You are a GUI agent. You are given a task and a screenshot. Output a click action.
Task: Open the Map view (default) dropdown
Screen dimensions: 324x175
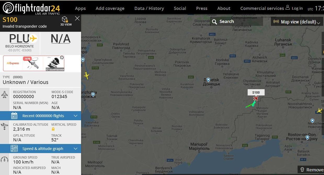(x=297, y=22)
